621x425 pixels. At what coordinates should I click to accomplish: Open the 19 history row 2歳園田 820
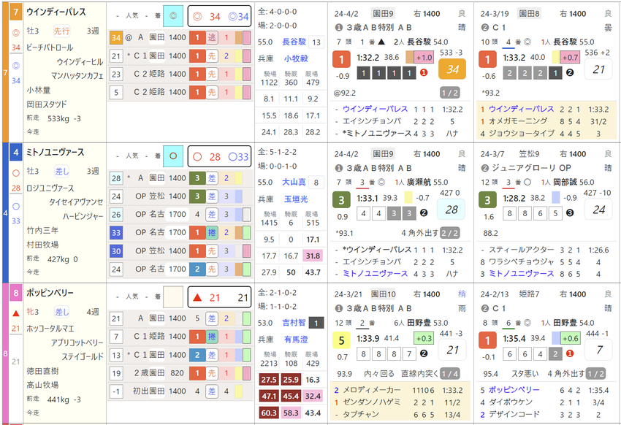[180, 373]
